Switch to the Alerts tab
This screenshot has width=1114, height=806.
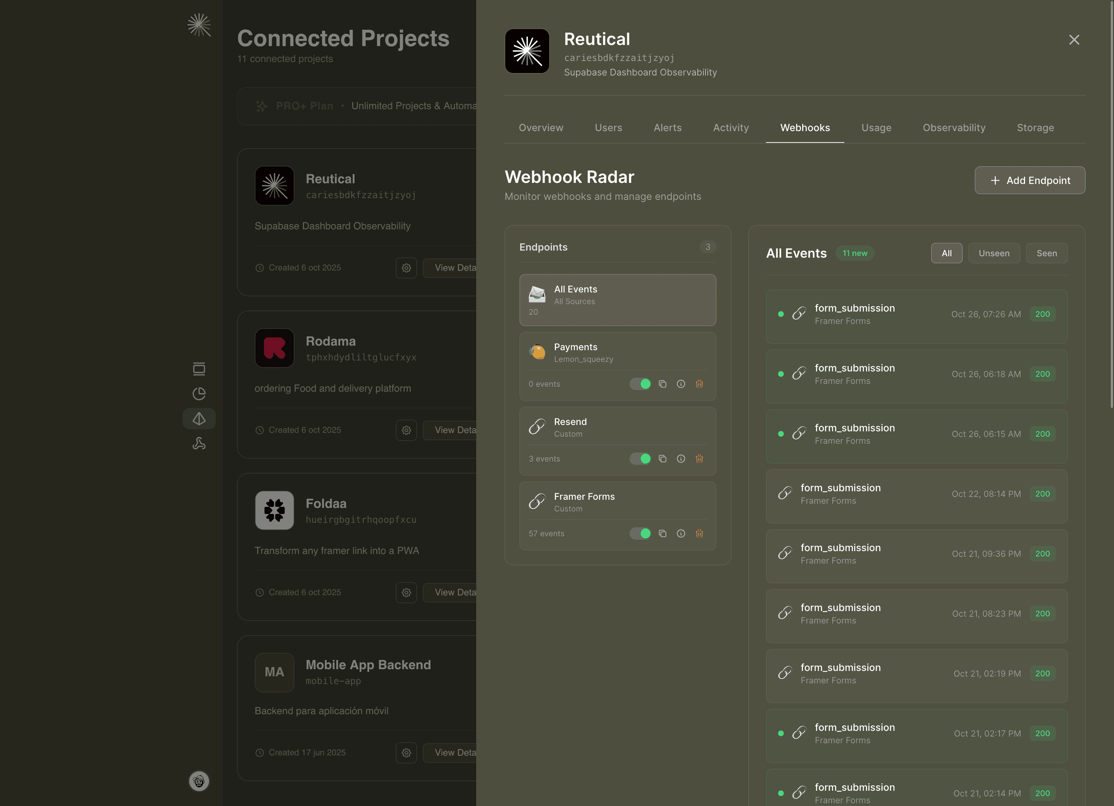point(668,128)
